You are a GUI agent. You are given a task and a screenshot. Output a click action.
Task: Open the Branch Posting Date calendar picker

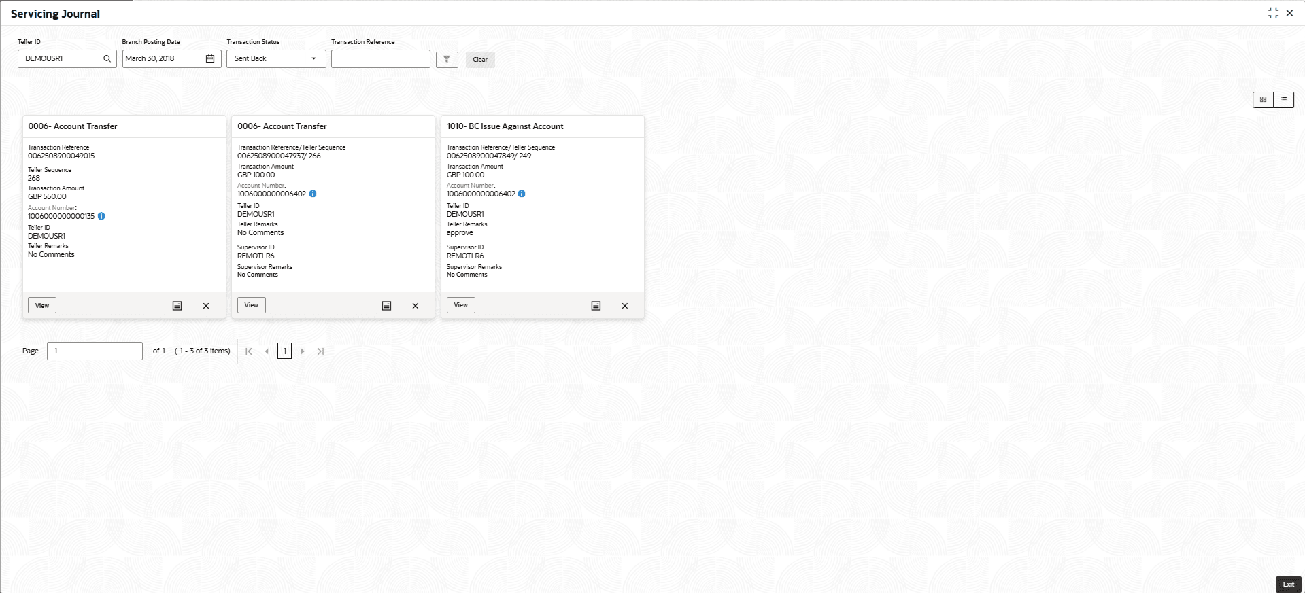pos(210,58)
